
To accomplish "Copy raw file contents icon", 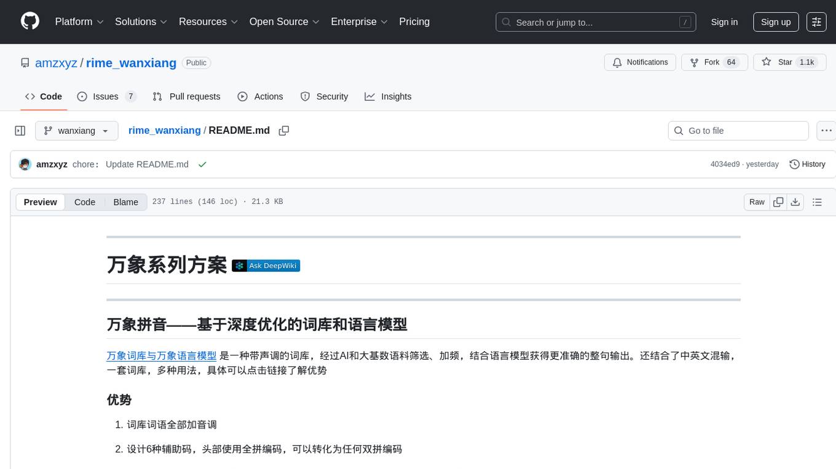I will click(778, 202).
